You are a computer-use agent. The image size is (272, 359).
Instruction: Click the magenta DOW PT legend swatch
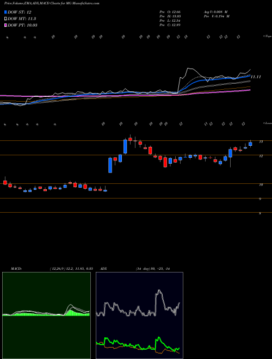5,25
